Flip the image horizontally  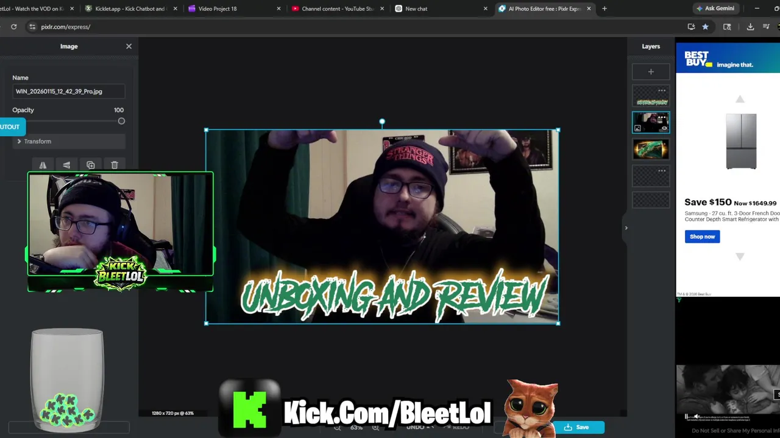(x=43, y=165)
